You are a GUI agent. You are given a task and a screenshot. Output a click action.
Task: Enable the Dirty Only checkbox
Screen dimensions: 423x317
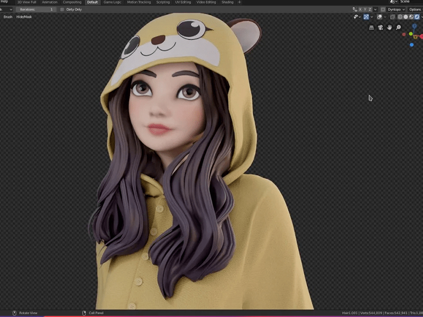pos(62,10)
